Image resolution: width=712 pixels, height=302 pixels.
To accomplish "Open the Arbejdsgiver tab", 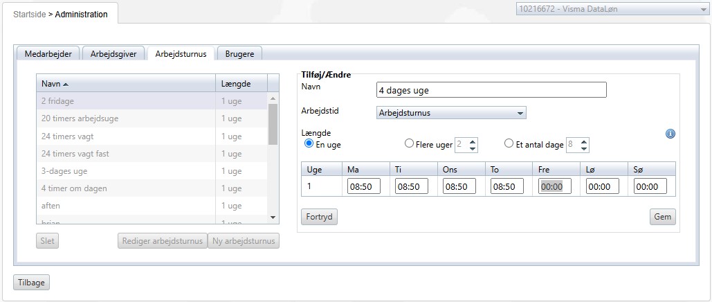I will (114, 53).
